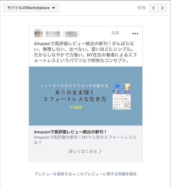This screenshot has width=171, height=188.
Task: Go to the next ad preview
Action: [x=162, y=8]
